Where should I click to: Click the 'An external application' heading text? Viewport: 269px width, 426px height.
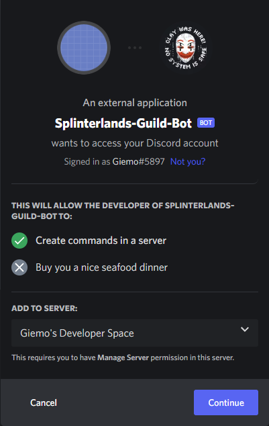[135, 103]
